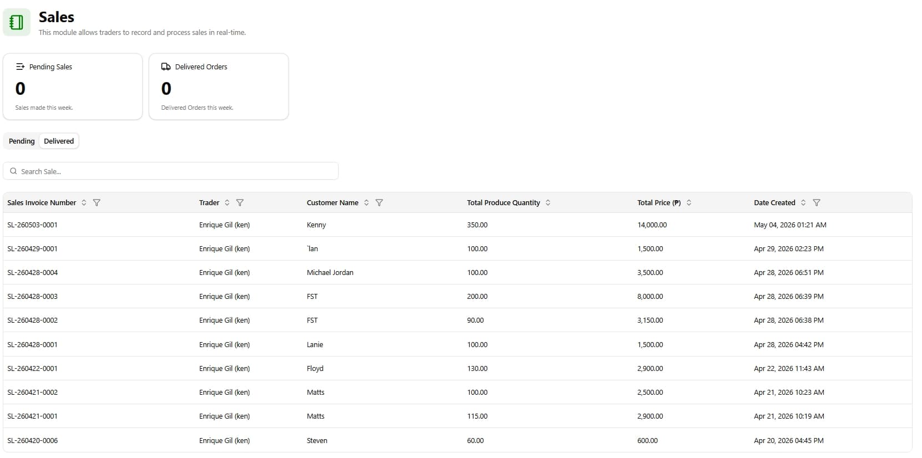
Task: Click total price 8,000.00
Action: (650, 296)
